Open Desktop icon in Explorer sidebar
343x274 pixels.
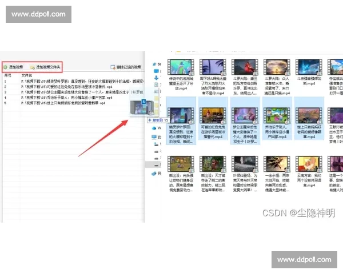tap(156, 71)
